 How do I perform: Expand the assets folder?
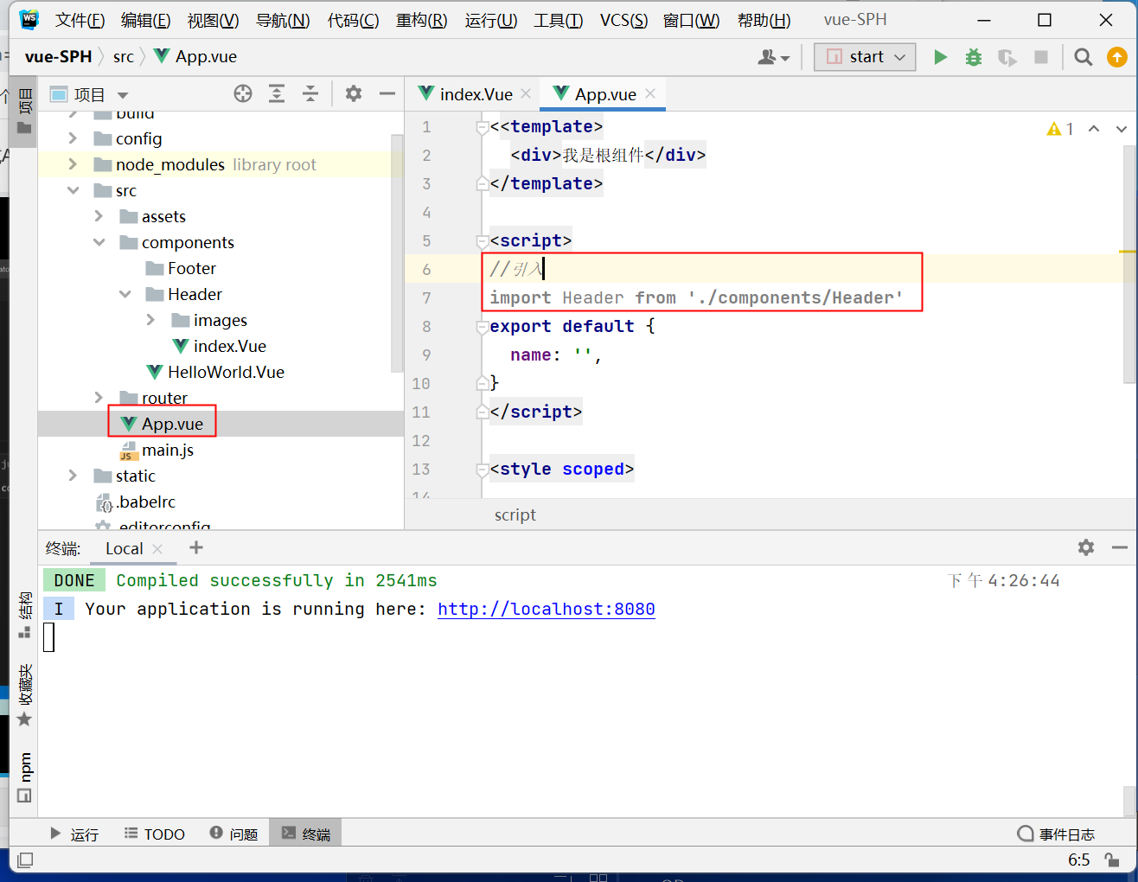pyautogui.click(x=99, y=216)
